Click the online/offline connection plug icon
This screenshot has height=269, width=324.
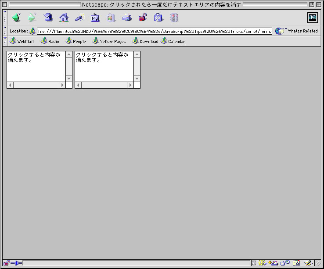pyautogui.click(x=16, y=263)
